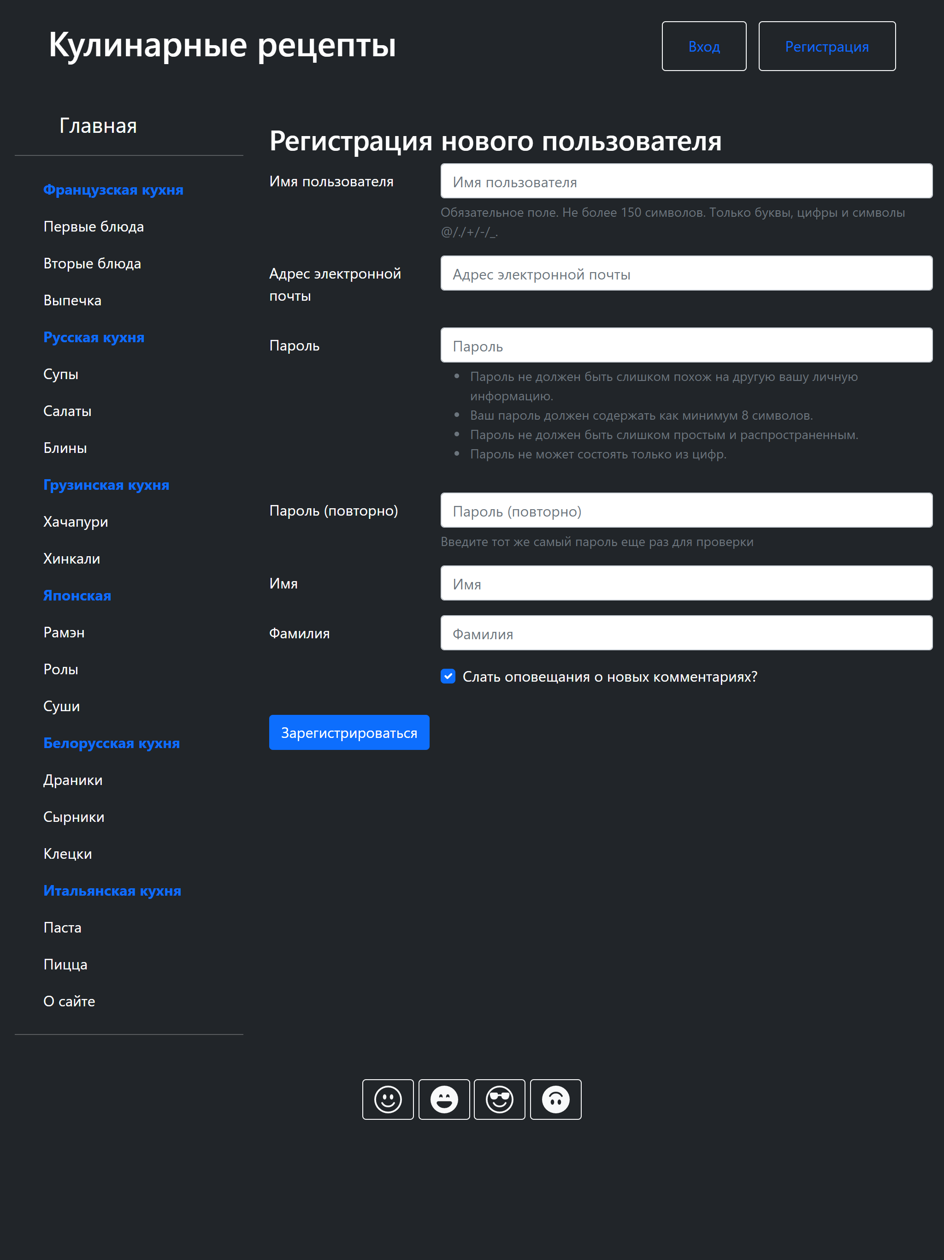Image resolution: width=944 pixels, height=1260 pixels.
Task: Open Японская category
Action: click(77, 595)
